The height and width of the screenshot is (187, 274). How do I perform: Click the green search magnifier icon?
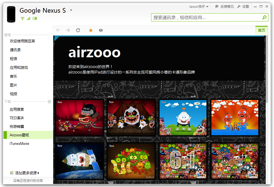tap(264, 17)
